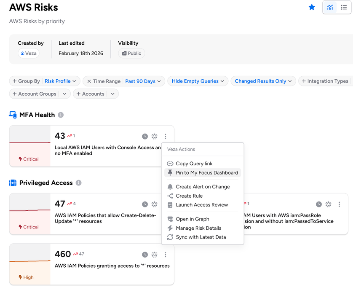
Task: Open Hide Empty Queries dropdown
Action: click(x=198, y=81)
